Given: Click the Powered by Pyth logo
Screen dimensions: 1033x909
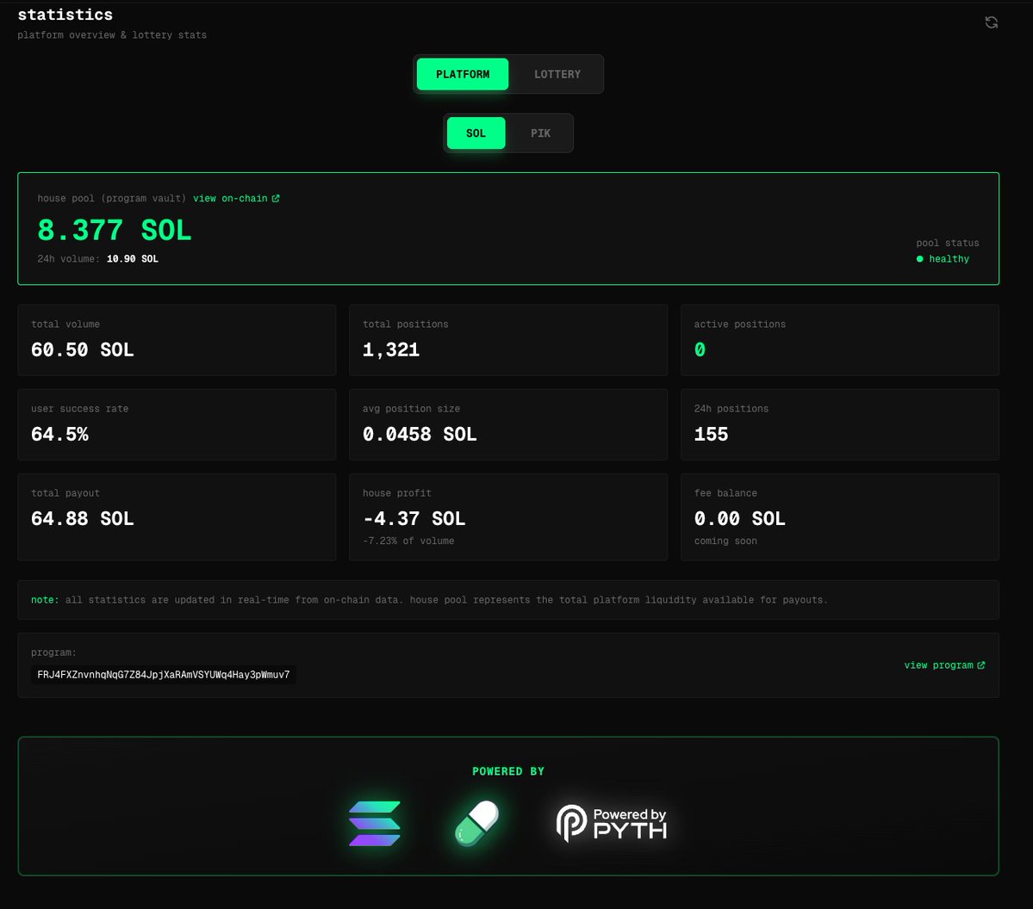Looking at the screenshot, I should pos(612,824).
